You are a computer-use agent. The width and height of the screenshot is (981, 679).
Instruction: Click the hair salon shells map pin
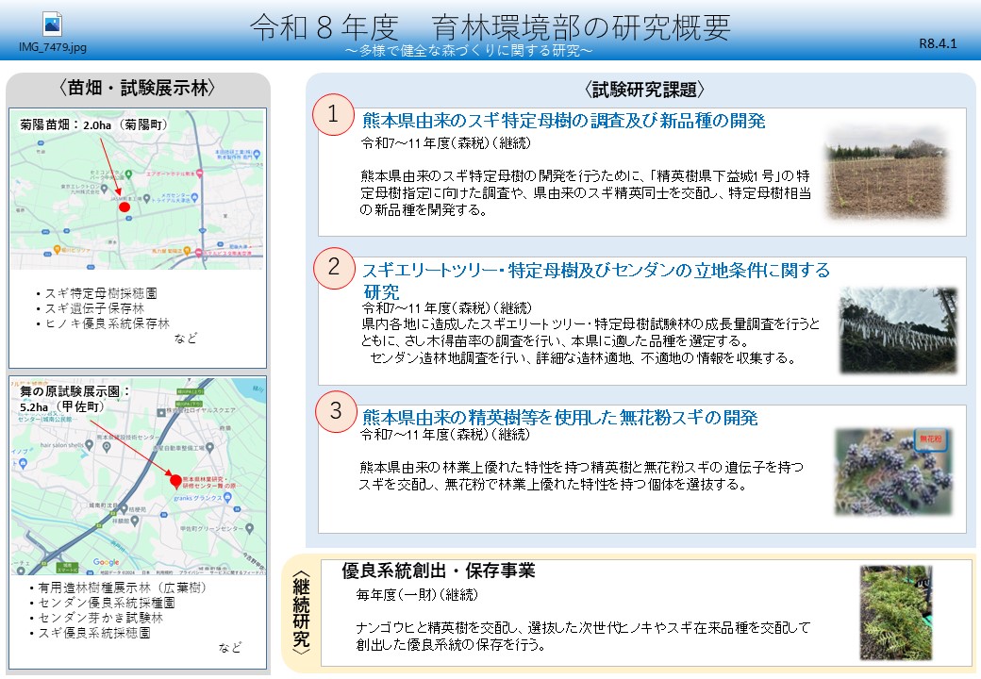(89, 446)
